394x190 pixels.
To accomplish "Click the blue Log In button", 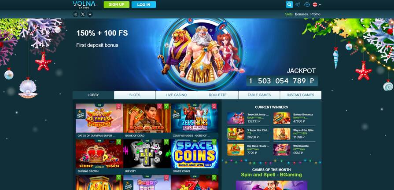I will click(x=144, y=4).
